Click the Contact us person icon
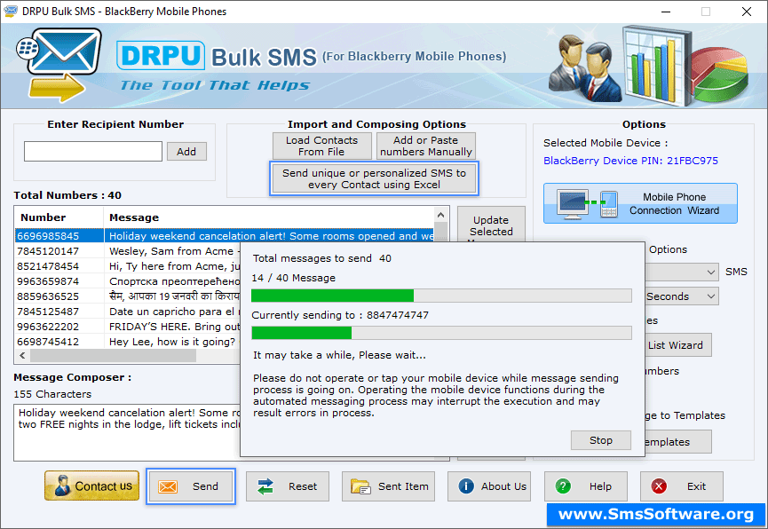Screen dimensions: 768x529 (x=62, y=486)
